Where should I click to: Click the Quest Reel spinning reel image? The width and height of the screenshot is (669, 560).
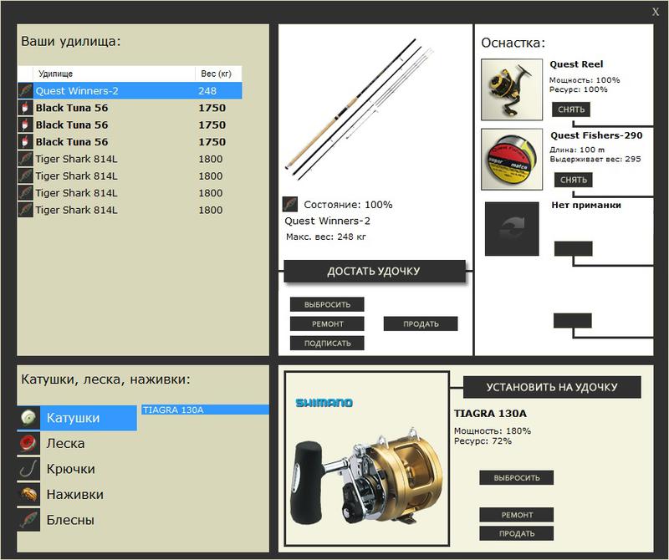coord(512,89)
